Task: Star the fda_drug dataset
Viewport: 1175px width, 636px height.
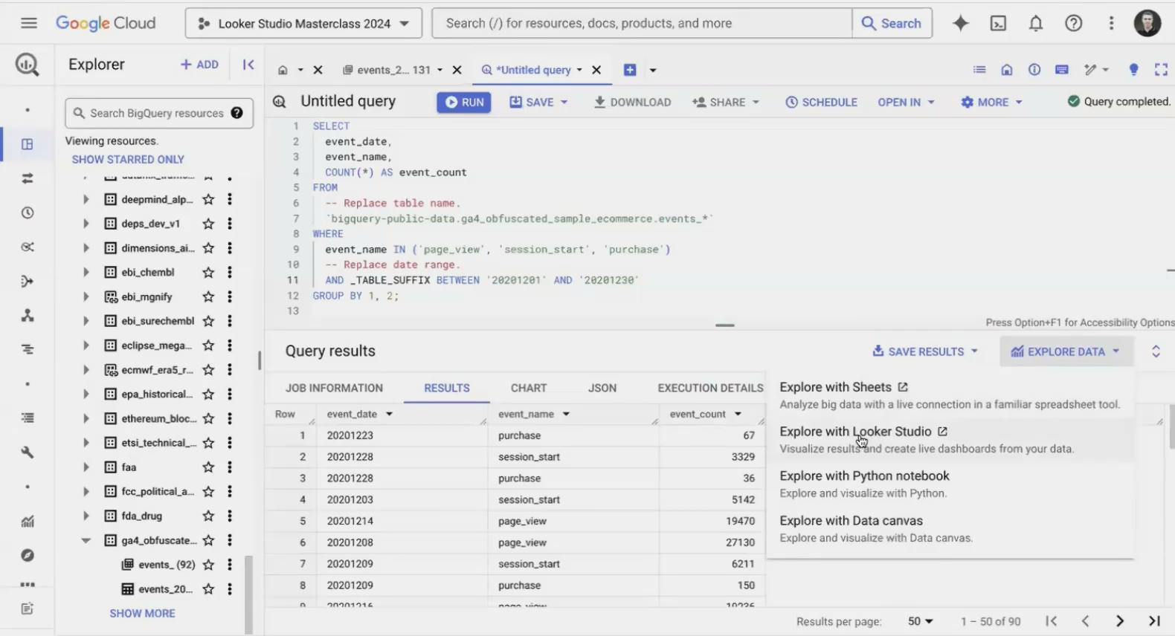Action: click(209, 516)
